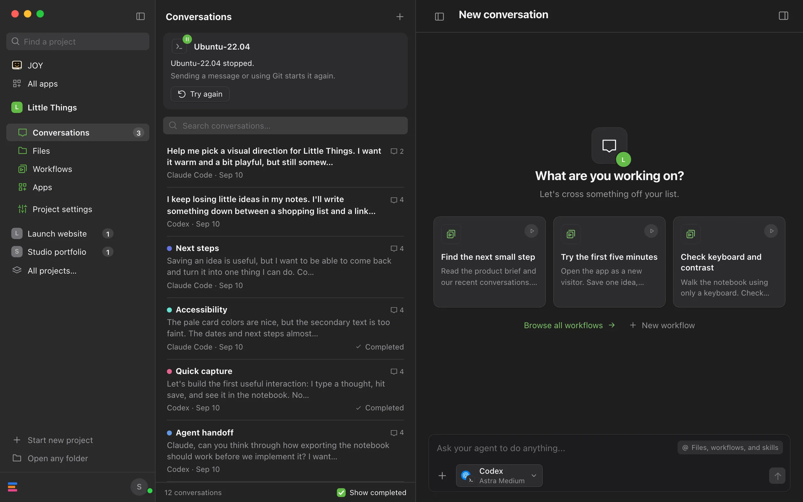Open the right side panel toggle
The width and height of the screenshot is (803, 502).
(784, 16)
